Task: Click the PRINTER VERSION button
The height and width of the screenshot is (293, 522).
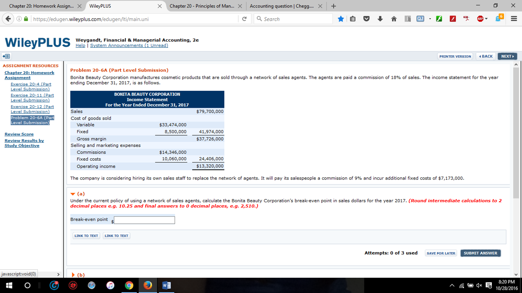Action: (455, 56)
